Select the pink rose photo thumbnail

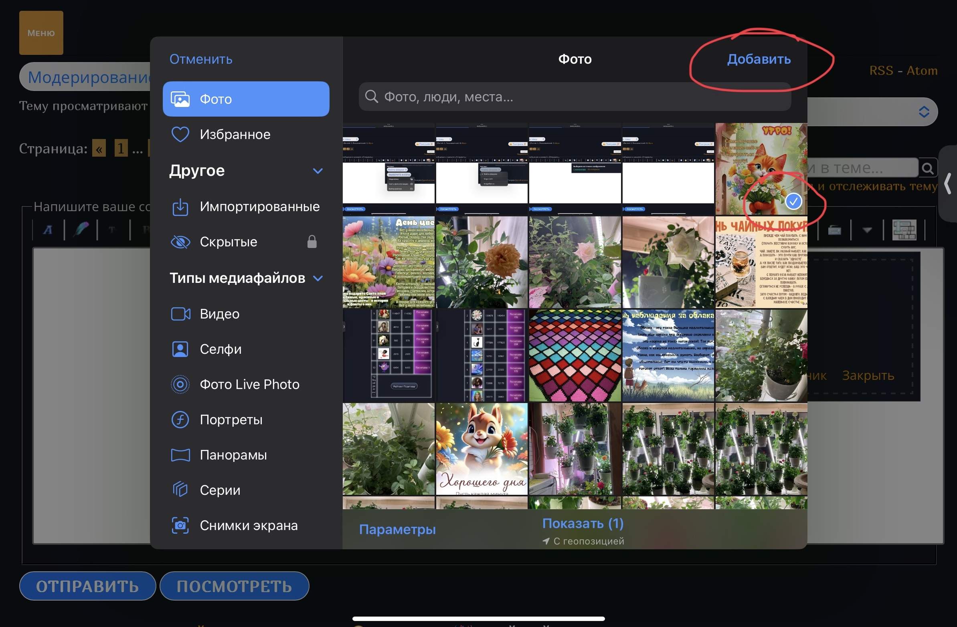click(575, 262)
